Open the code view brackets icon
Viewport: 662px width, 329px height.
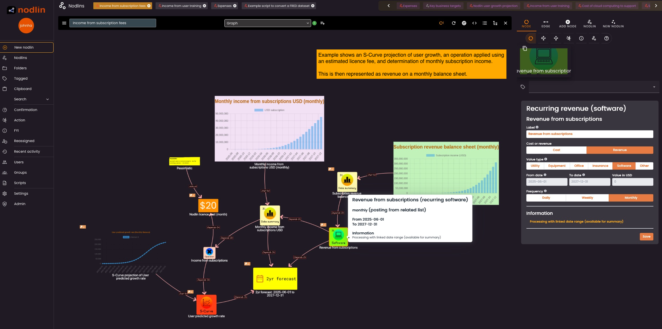pos(474,23)
